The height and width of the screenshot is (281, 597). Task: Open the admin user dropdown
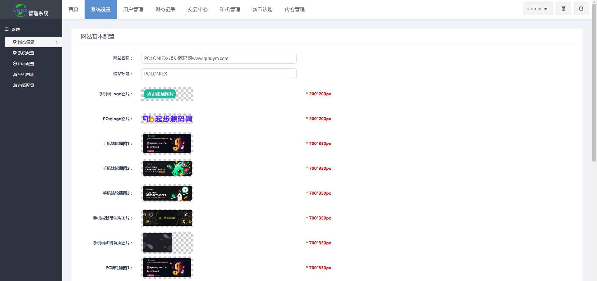pyautogui.click(x=538, y=9)
